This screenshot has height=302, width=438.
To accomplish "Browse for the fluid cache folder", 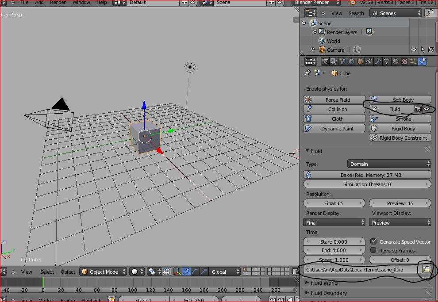I will tap(426, 269).
